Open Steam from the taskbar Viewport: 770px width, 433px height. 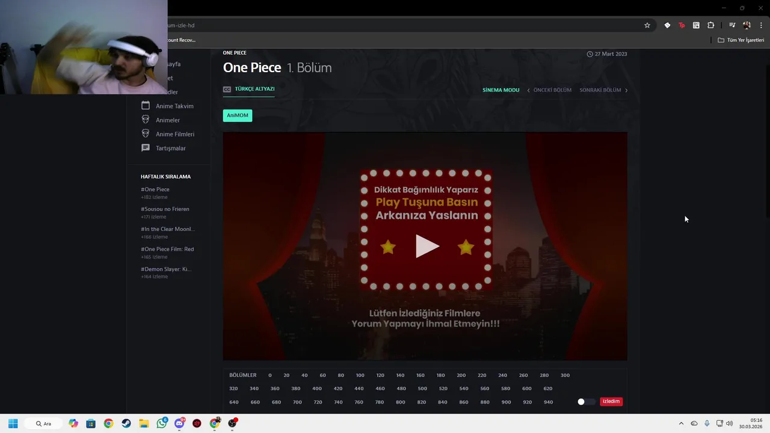126,423
